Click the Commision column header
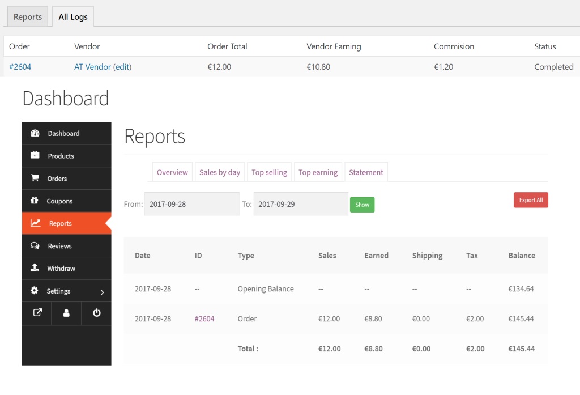The image size is (580, 395). (454, 46)
